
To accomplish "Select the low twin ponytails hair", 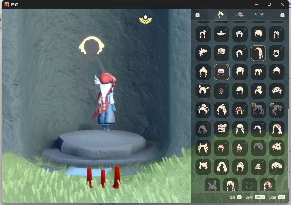I will click(258, 72).
